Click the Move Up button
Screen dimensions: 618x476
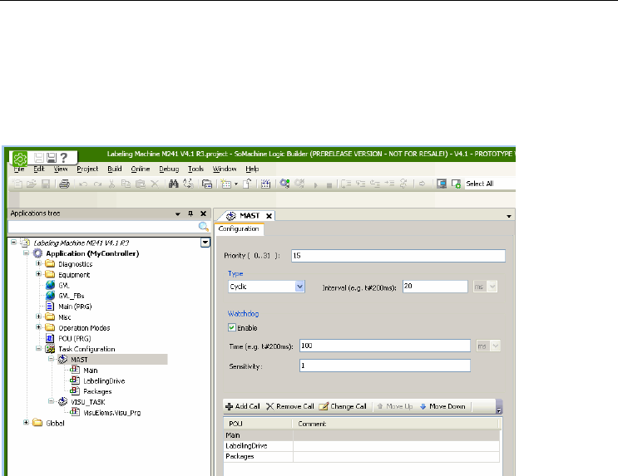pos(395,407)
